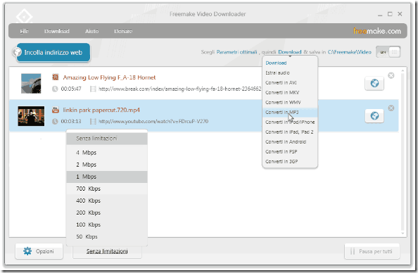Limit speed to 400 Kbps
The width and height of the screenshot is (418, 273).
[x=107, y=201]
